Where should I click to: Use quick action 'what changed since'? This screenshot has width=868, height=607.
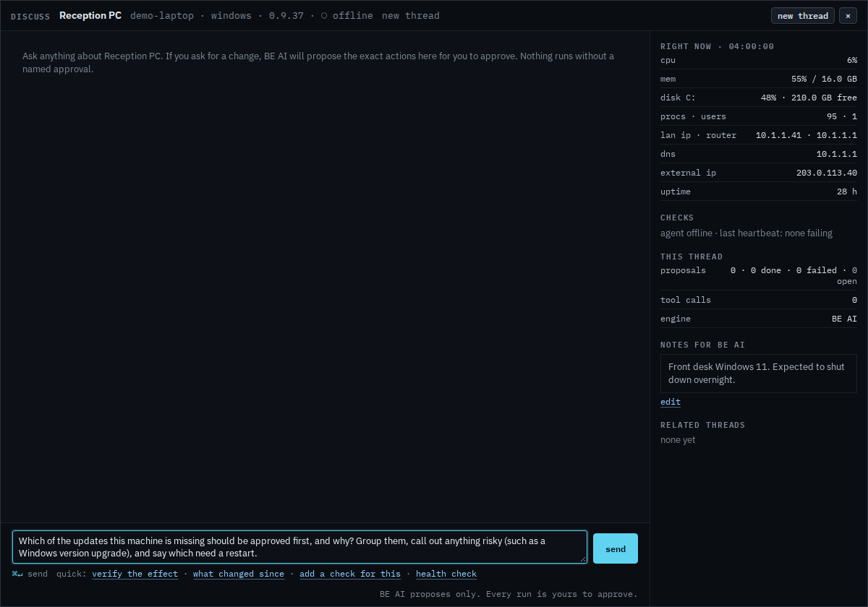point(239,574)
